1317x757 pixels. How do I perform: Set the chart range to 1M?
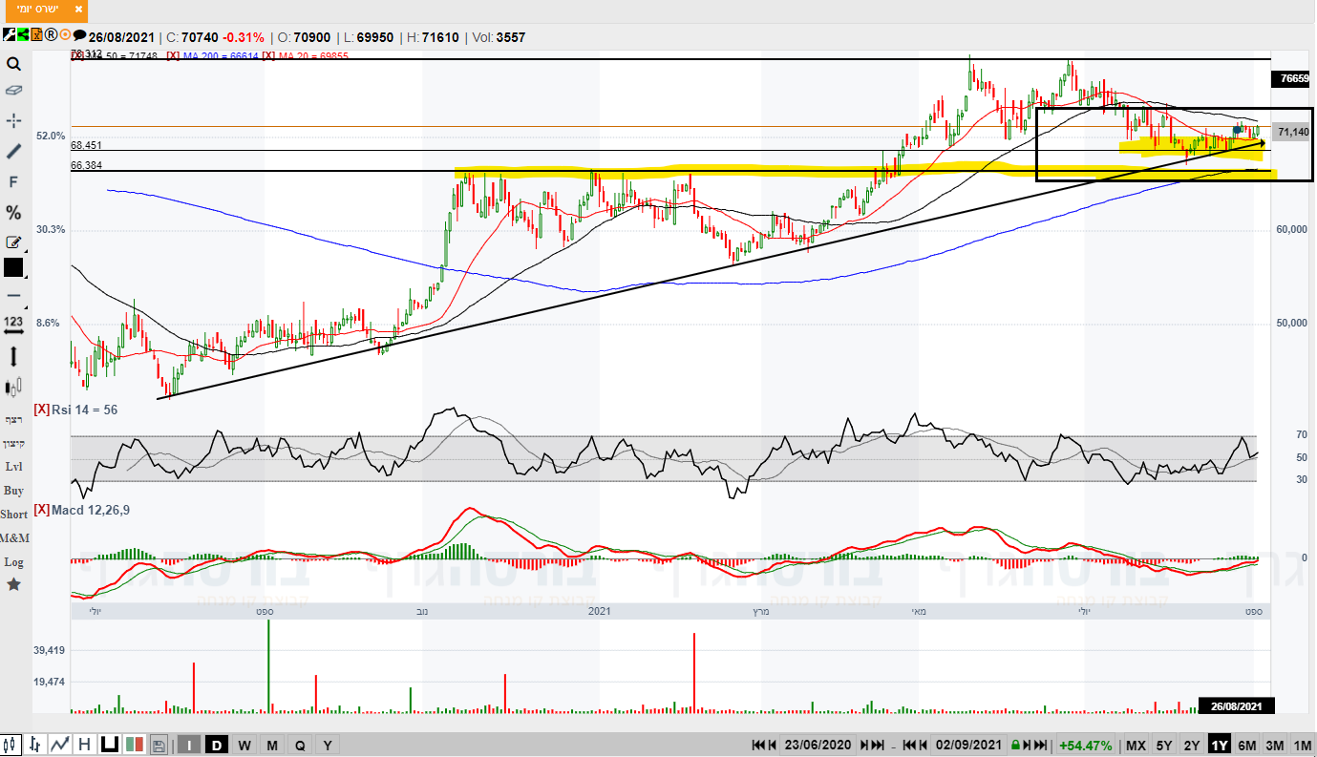(1302, 745)
